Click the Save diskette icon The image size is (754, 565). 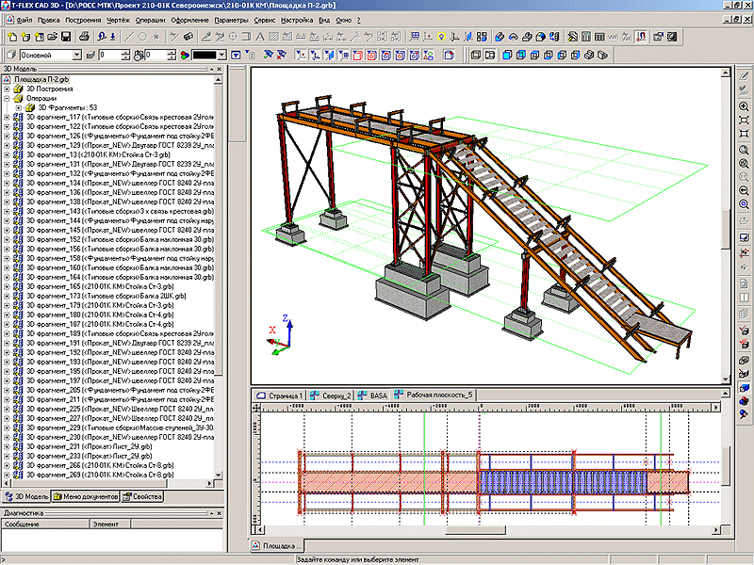tap(66, 37)
